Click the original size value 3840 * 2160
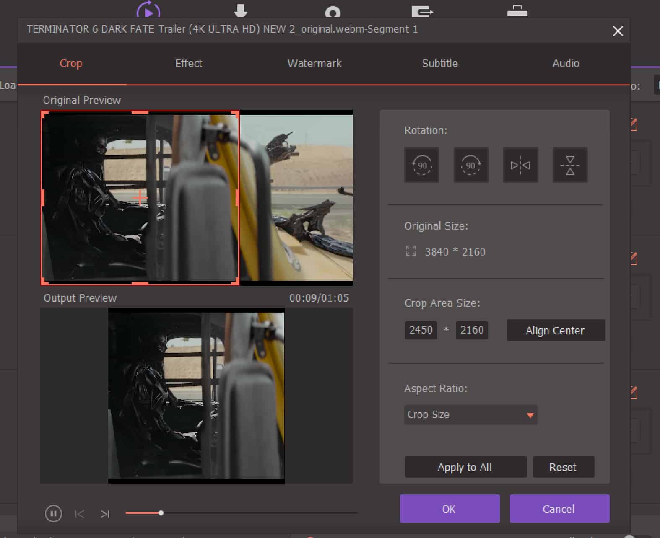Screen dimensions: 660x538 coord(455,252)
